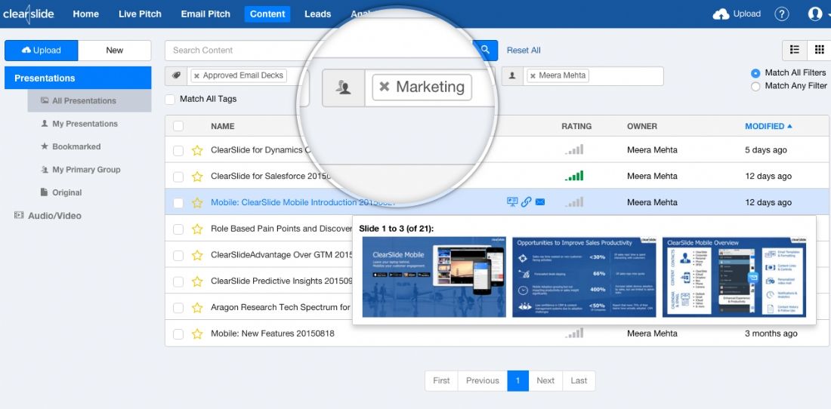The image size is (831, 409).
Task: Open the user account profile dropdown
Action: pos(818,14)
